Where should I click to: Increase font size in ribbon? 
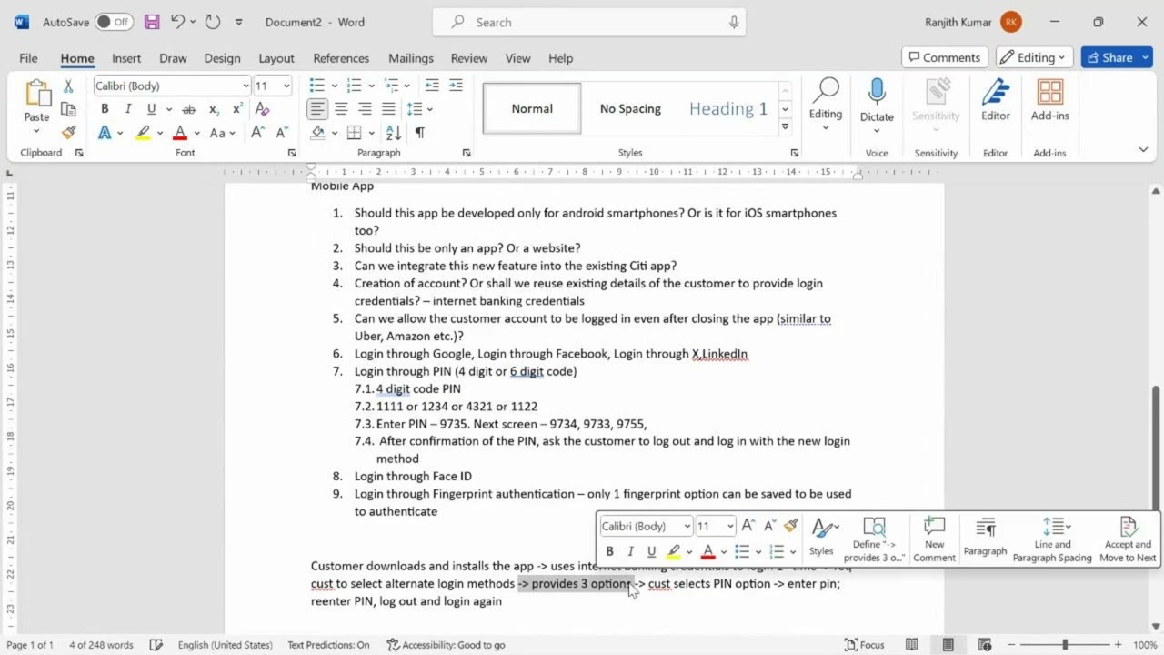pos(257,133)
